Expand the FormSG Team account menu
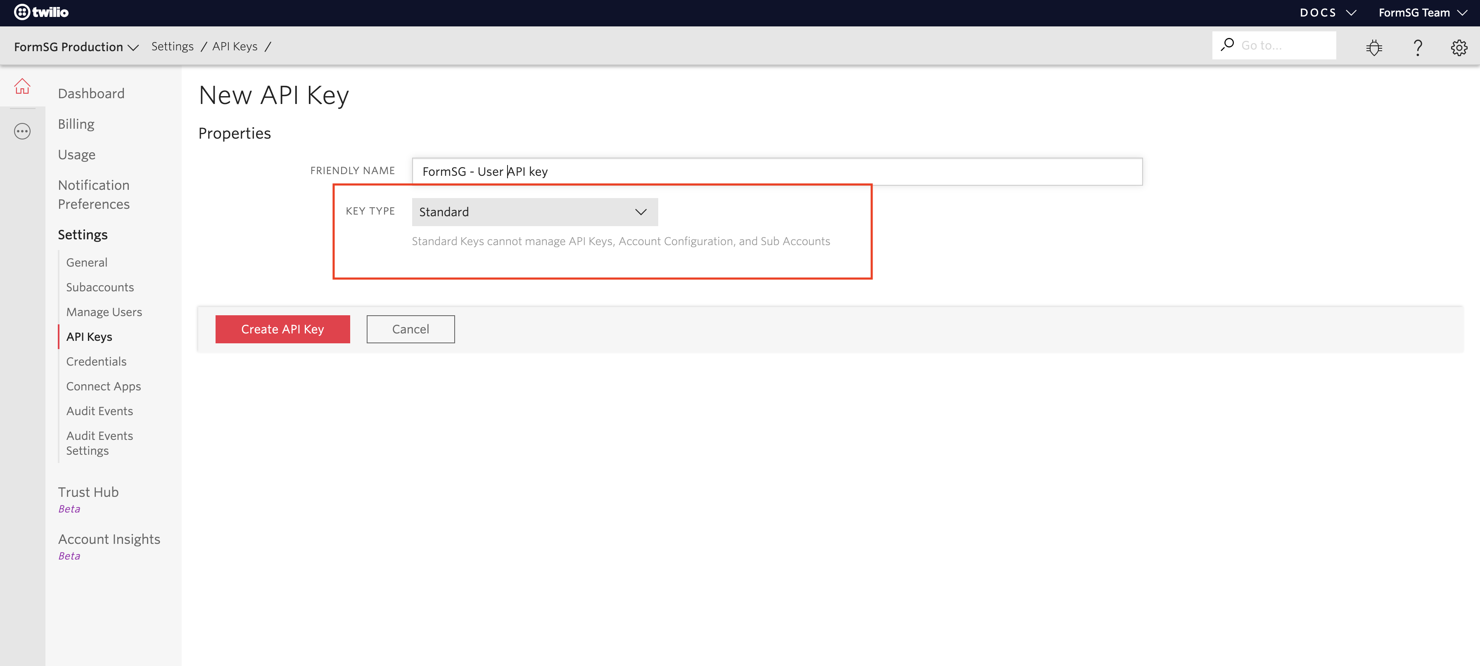 coord(1423,13)
